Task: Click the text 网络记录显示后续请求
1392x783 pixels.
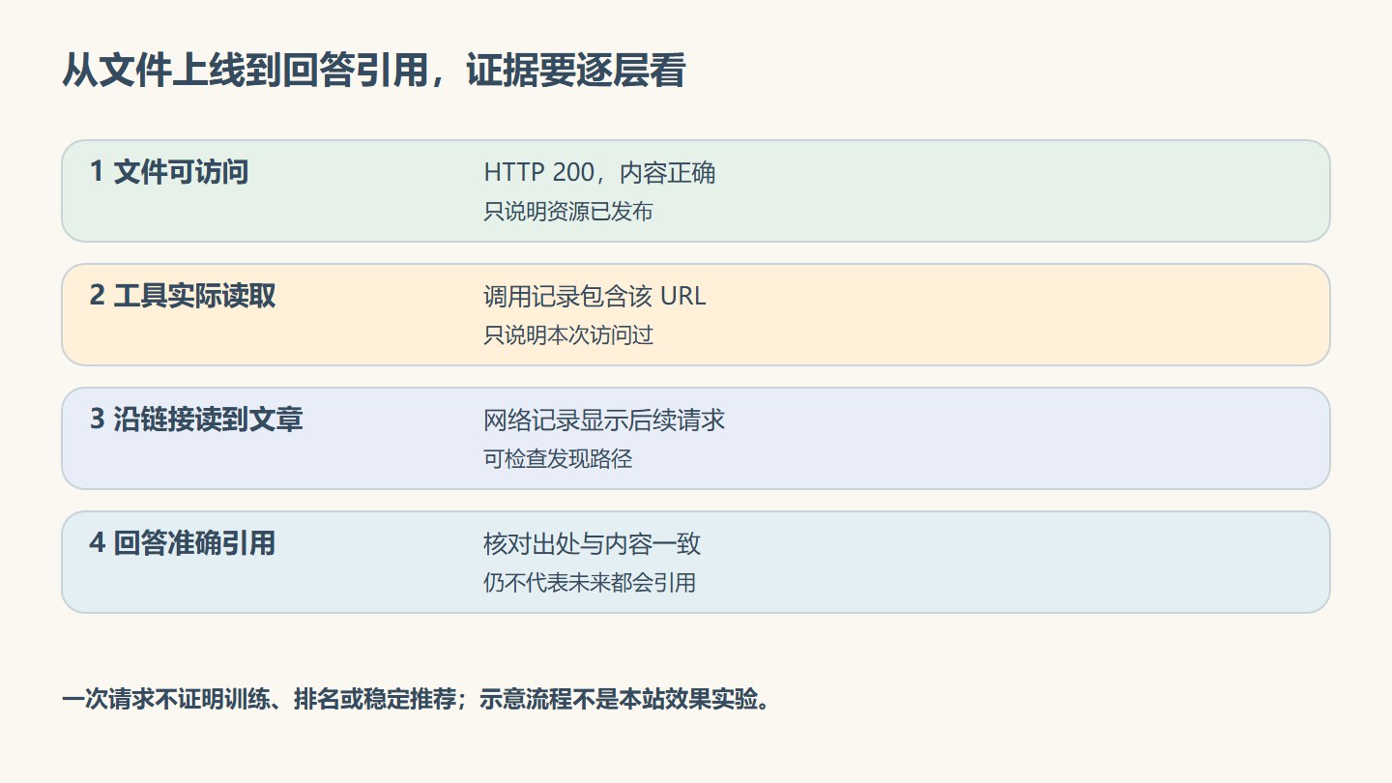Action: [x=604, y=420]
